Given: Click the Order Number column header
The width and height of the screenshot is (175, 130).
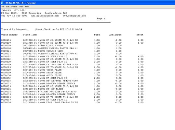Looking at the screenshot, I should [9, 35].
